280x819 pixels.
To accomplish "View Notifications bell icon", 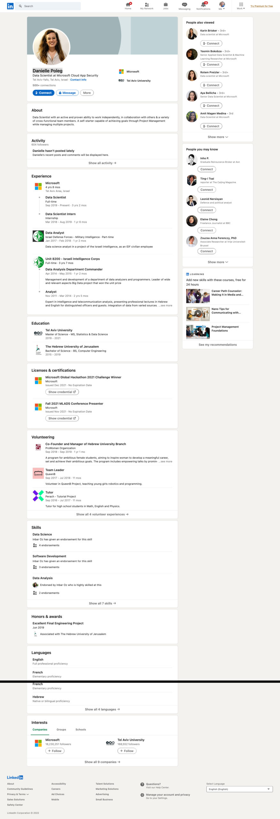I will [203, 5].
